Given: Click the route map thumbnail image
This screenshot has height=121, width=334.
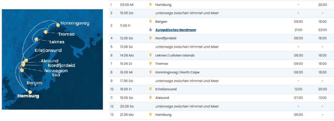Looking at the screenshot, I should coord(52,59).
